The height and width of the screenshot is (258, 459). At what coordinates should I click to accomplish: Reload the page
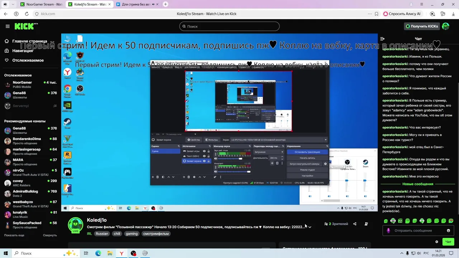tap(27, 14)
